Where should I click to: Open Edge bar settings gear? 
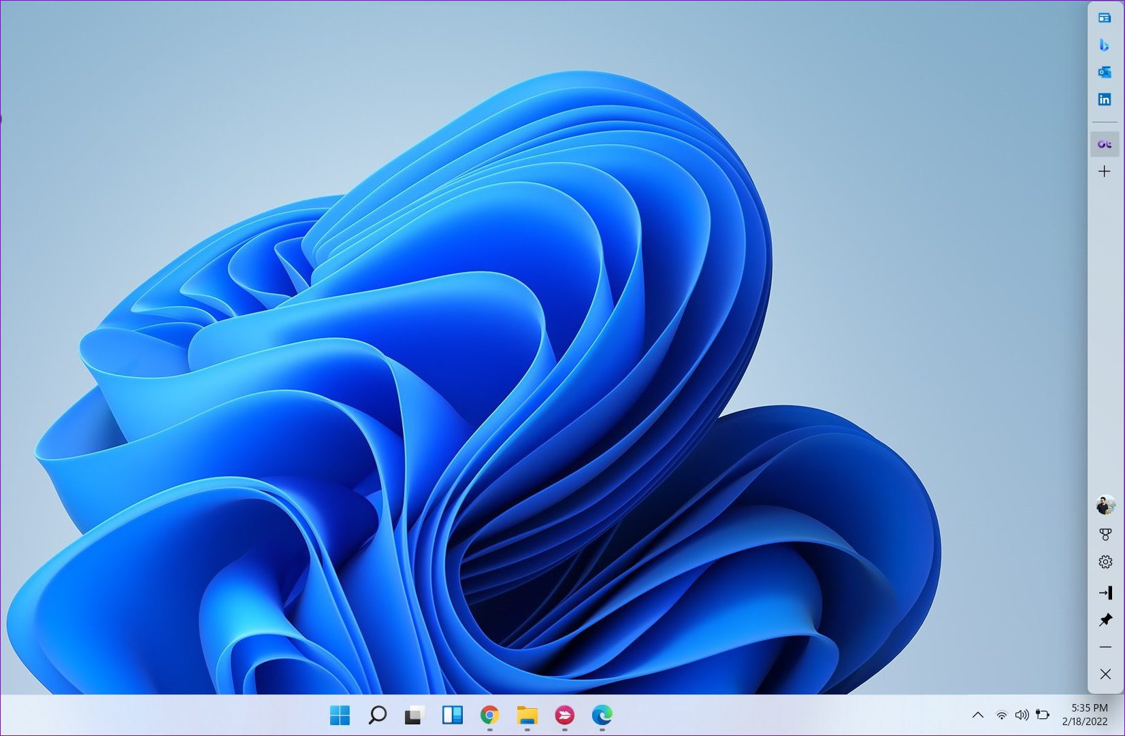point(1105,562)
